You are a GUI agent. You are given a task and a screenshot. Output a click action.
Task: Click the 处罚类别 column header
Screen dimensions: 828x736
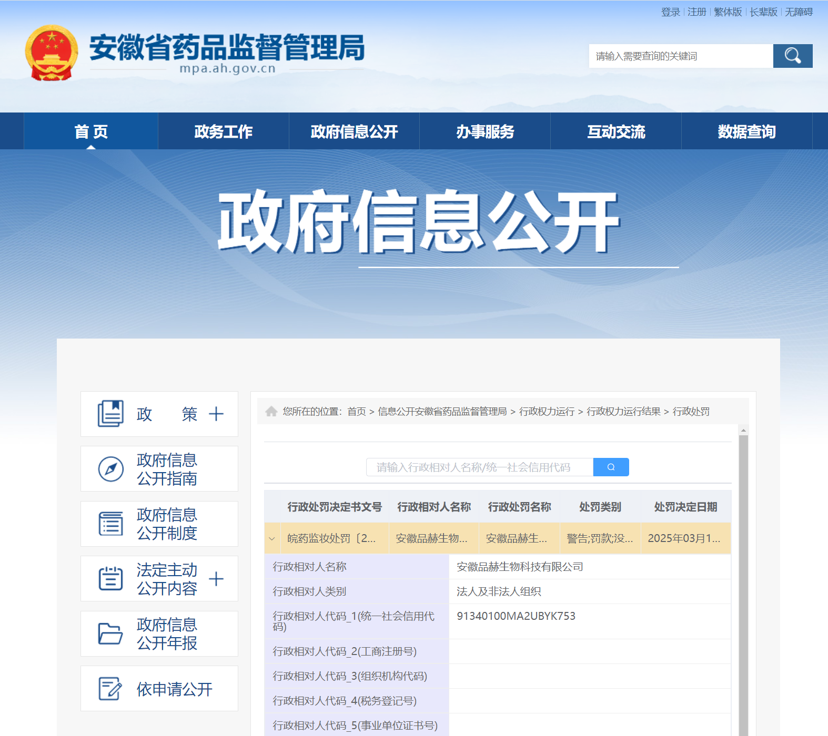(x=600, y=507)
